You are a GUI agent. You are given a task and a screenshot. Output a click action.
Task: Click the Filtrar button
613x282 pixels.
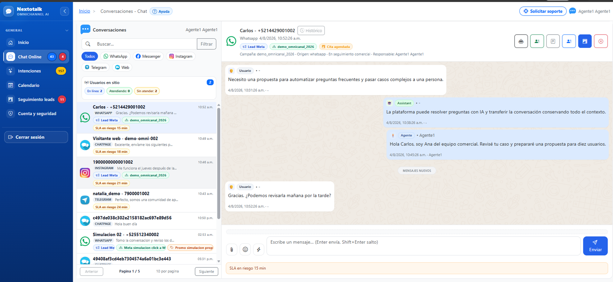point(206,44)
